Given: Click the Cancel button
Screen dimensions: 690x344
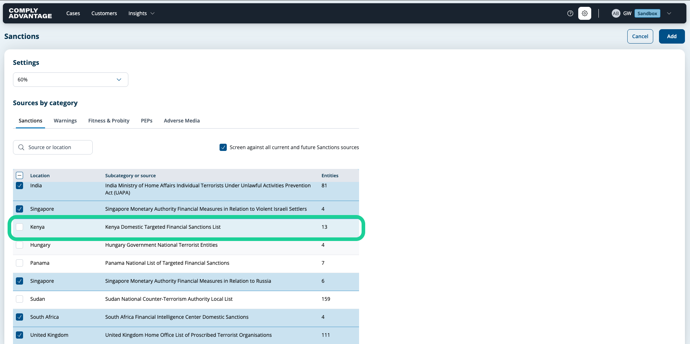Looking at the screenshot, I should point(640,36).
